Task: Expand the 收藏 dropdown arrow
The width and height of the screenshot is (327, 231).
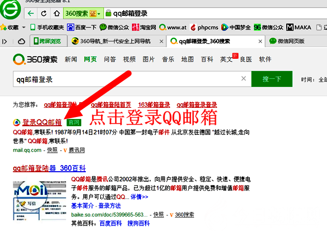Action: pyautogui.click(x=24, y=27)
